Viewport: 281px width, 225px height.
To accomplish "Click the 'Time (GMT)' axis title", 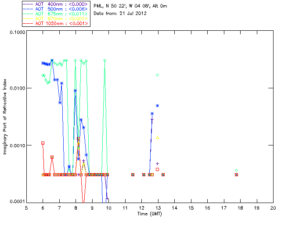I will [150, 214].
